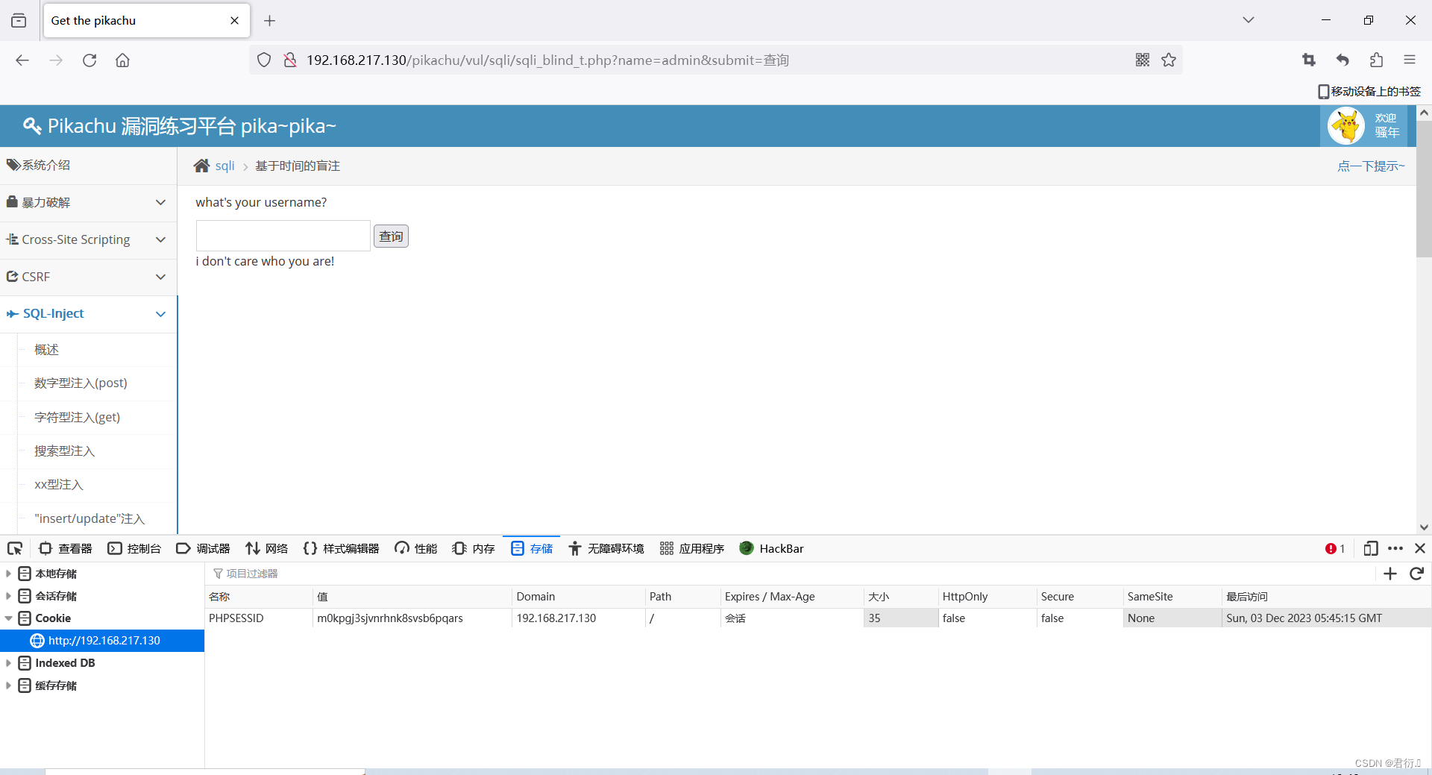Click the home icon in breadcrumb
This screenshot has width=1432, height=775.
(201, 166)
